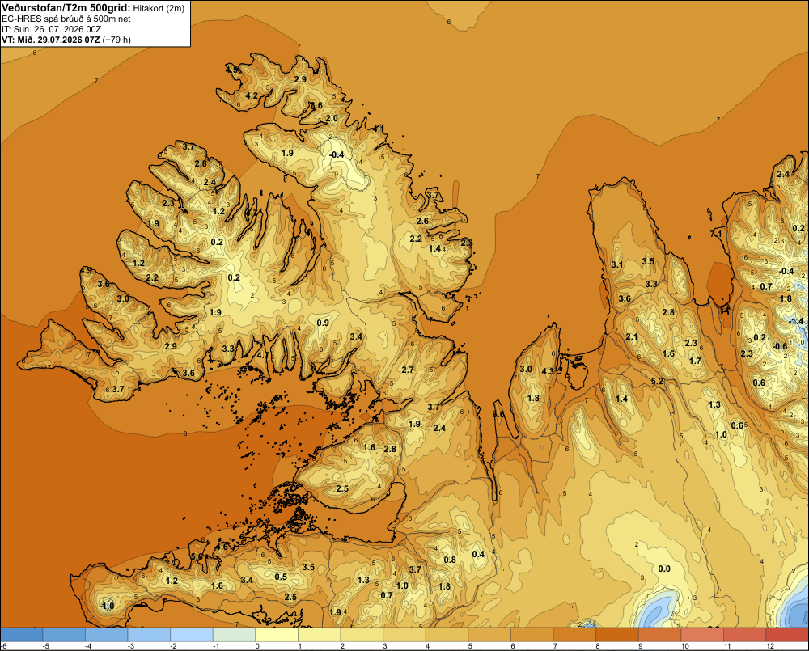Click the 2.1 temperature value

632,337
